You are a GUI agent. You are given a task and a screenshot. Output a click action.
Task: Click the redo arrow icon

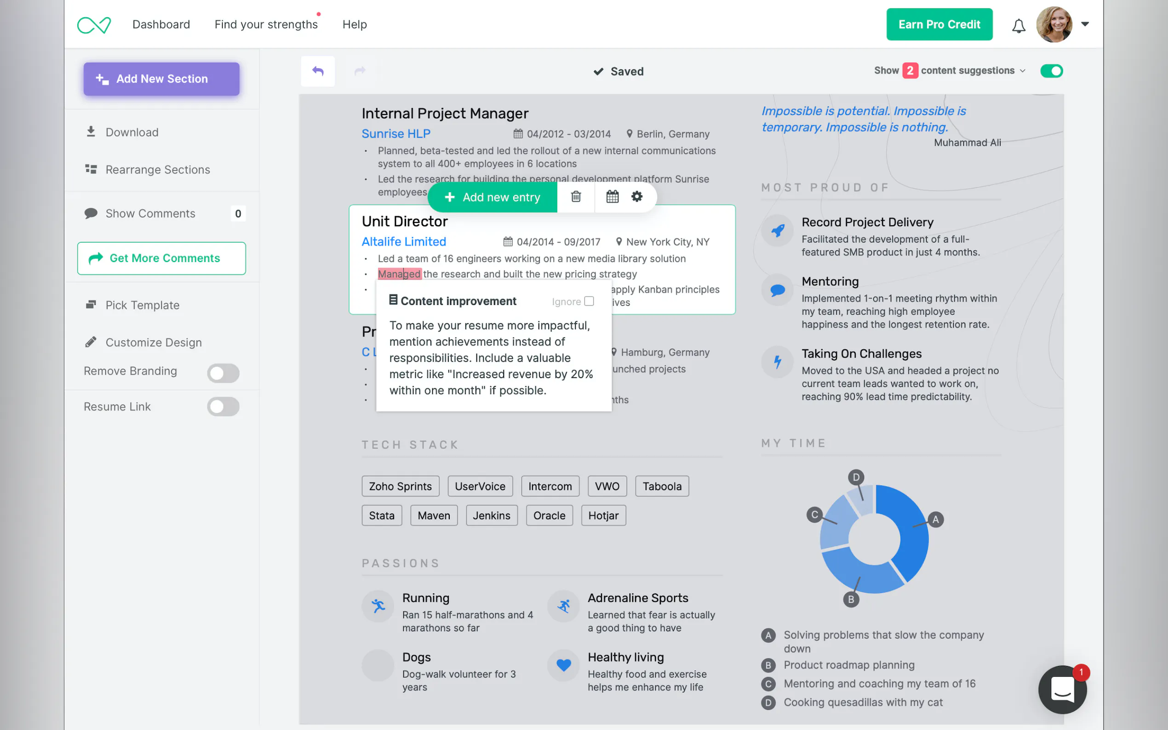(360, 71)
